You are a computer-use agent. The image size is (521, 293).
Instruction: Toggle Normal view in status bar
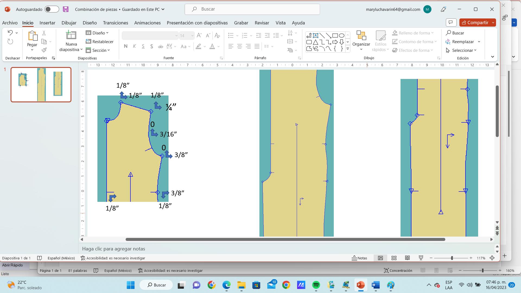tap(380, 258)
